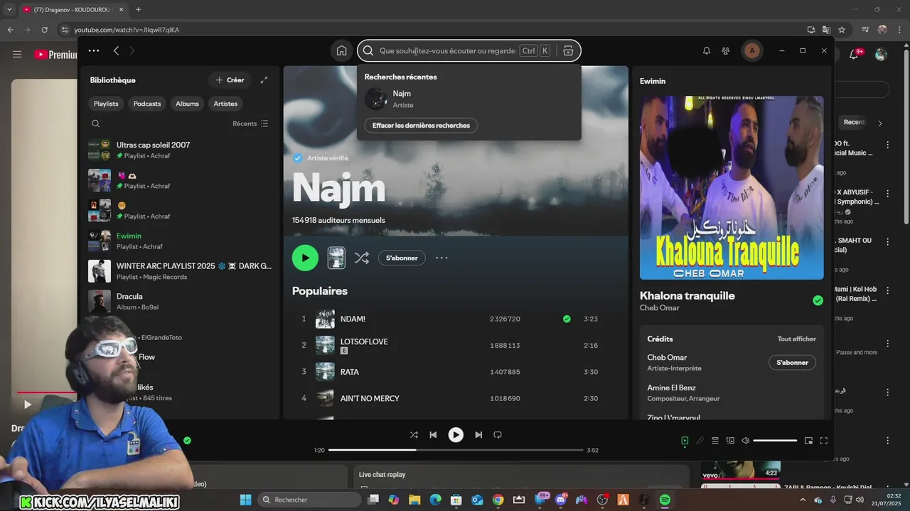Expand the Bibliothèque panel to full view

click(x=264, y=80)
